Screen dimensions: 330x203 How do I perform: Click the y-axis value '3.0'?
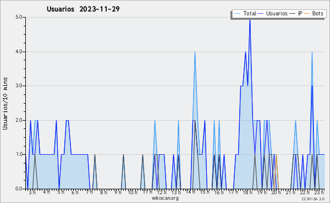coord(19,86)
